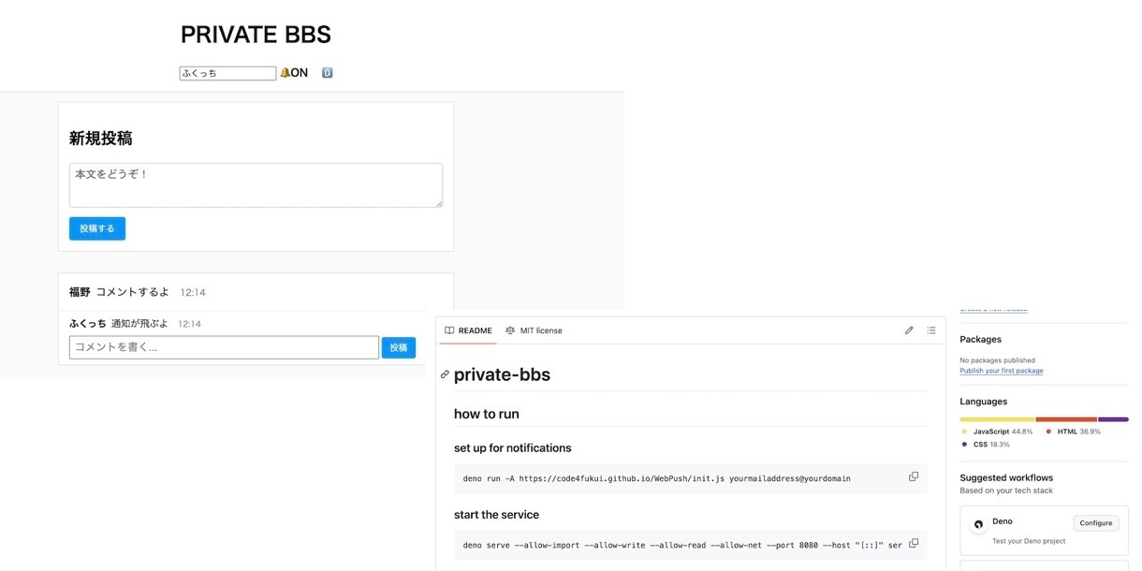The image size is (1142, 571).
Task: Click Configure for the Deno workflow
Action: coord(1096,523)
